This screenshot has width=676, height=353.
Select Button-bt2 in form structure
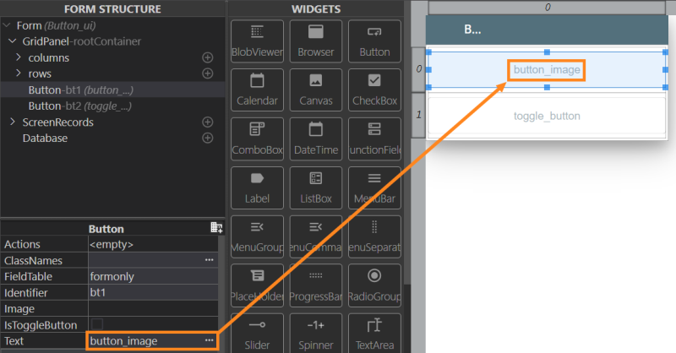point(79,106)
